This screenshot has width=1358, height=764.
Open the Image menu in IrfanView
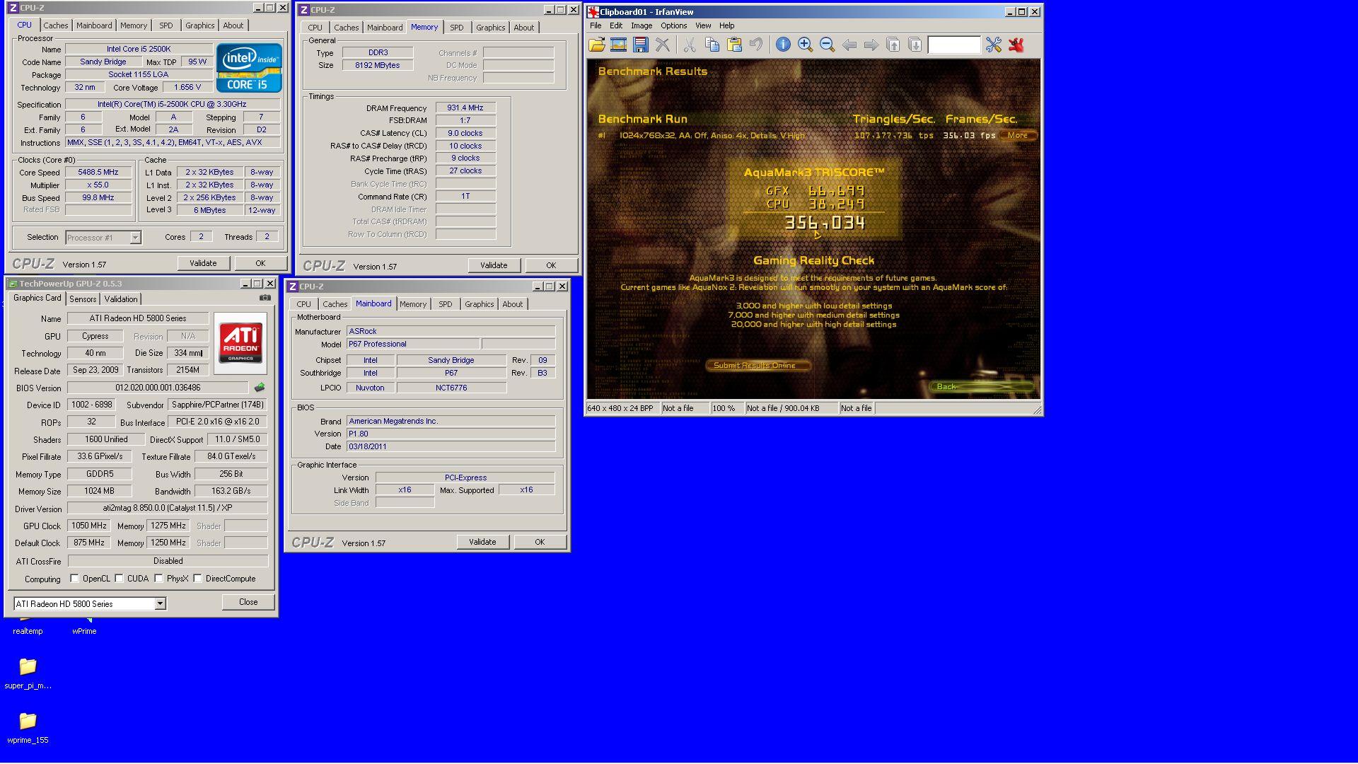[x=642, y=25]
